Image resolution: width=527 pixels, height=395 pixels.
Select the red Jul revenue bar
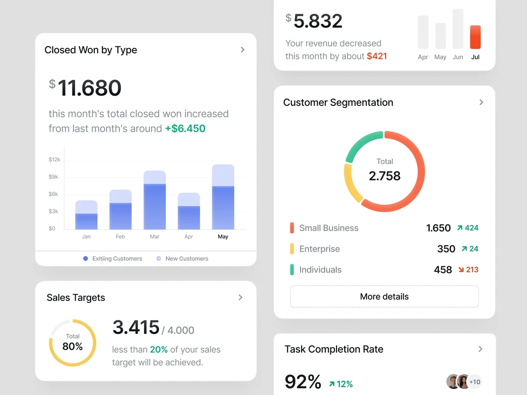[x=475, y=37]
